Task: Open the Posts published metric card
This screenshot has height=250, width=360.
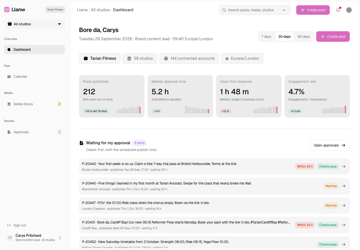Action: pos(112,96)
